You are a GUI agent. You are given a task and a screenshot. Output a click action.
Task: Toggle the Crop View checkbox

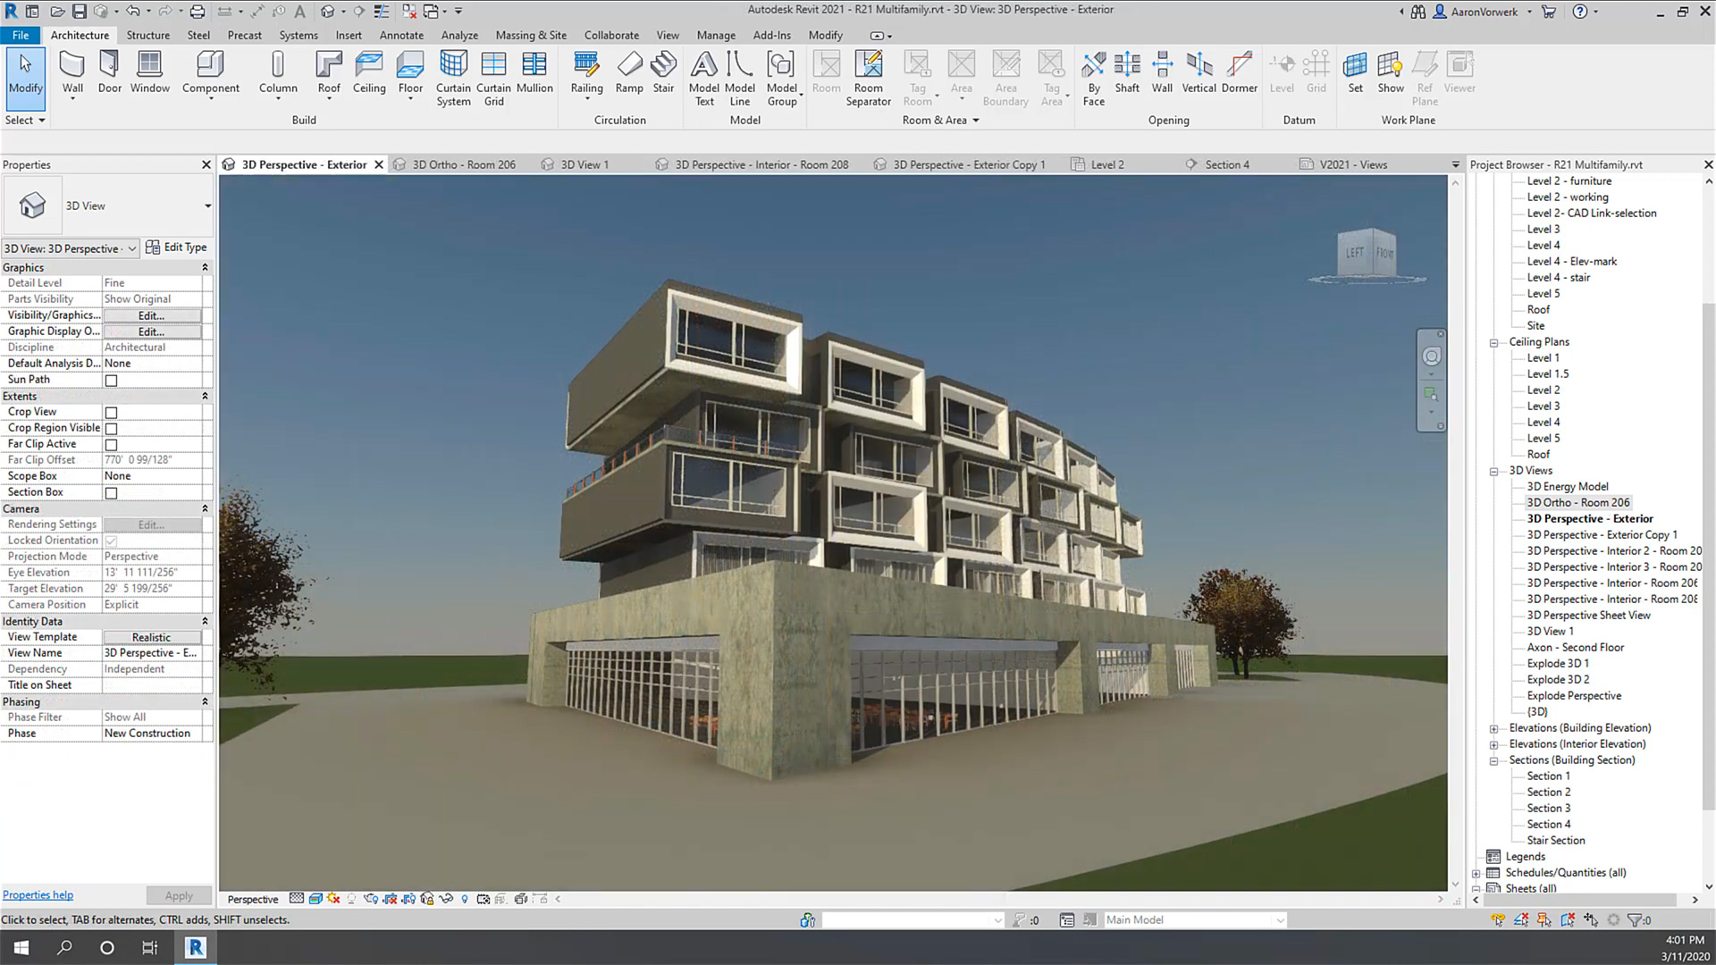111,411
